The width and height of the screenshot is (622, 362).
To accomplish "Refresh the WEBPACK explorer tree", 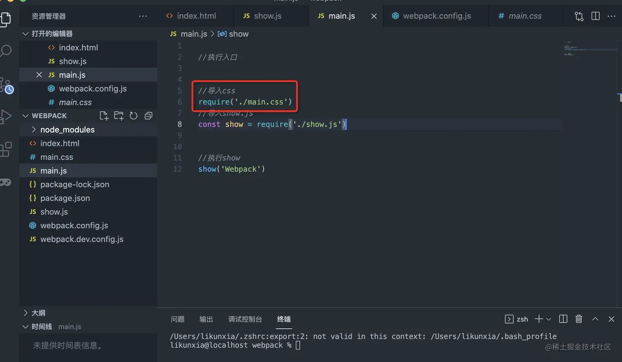I will pyautogui.click(x=134, y=116).
